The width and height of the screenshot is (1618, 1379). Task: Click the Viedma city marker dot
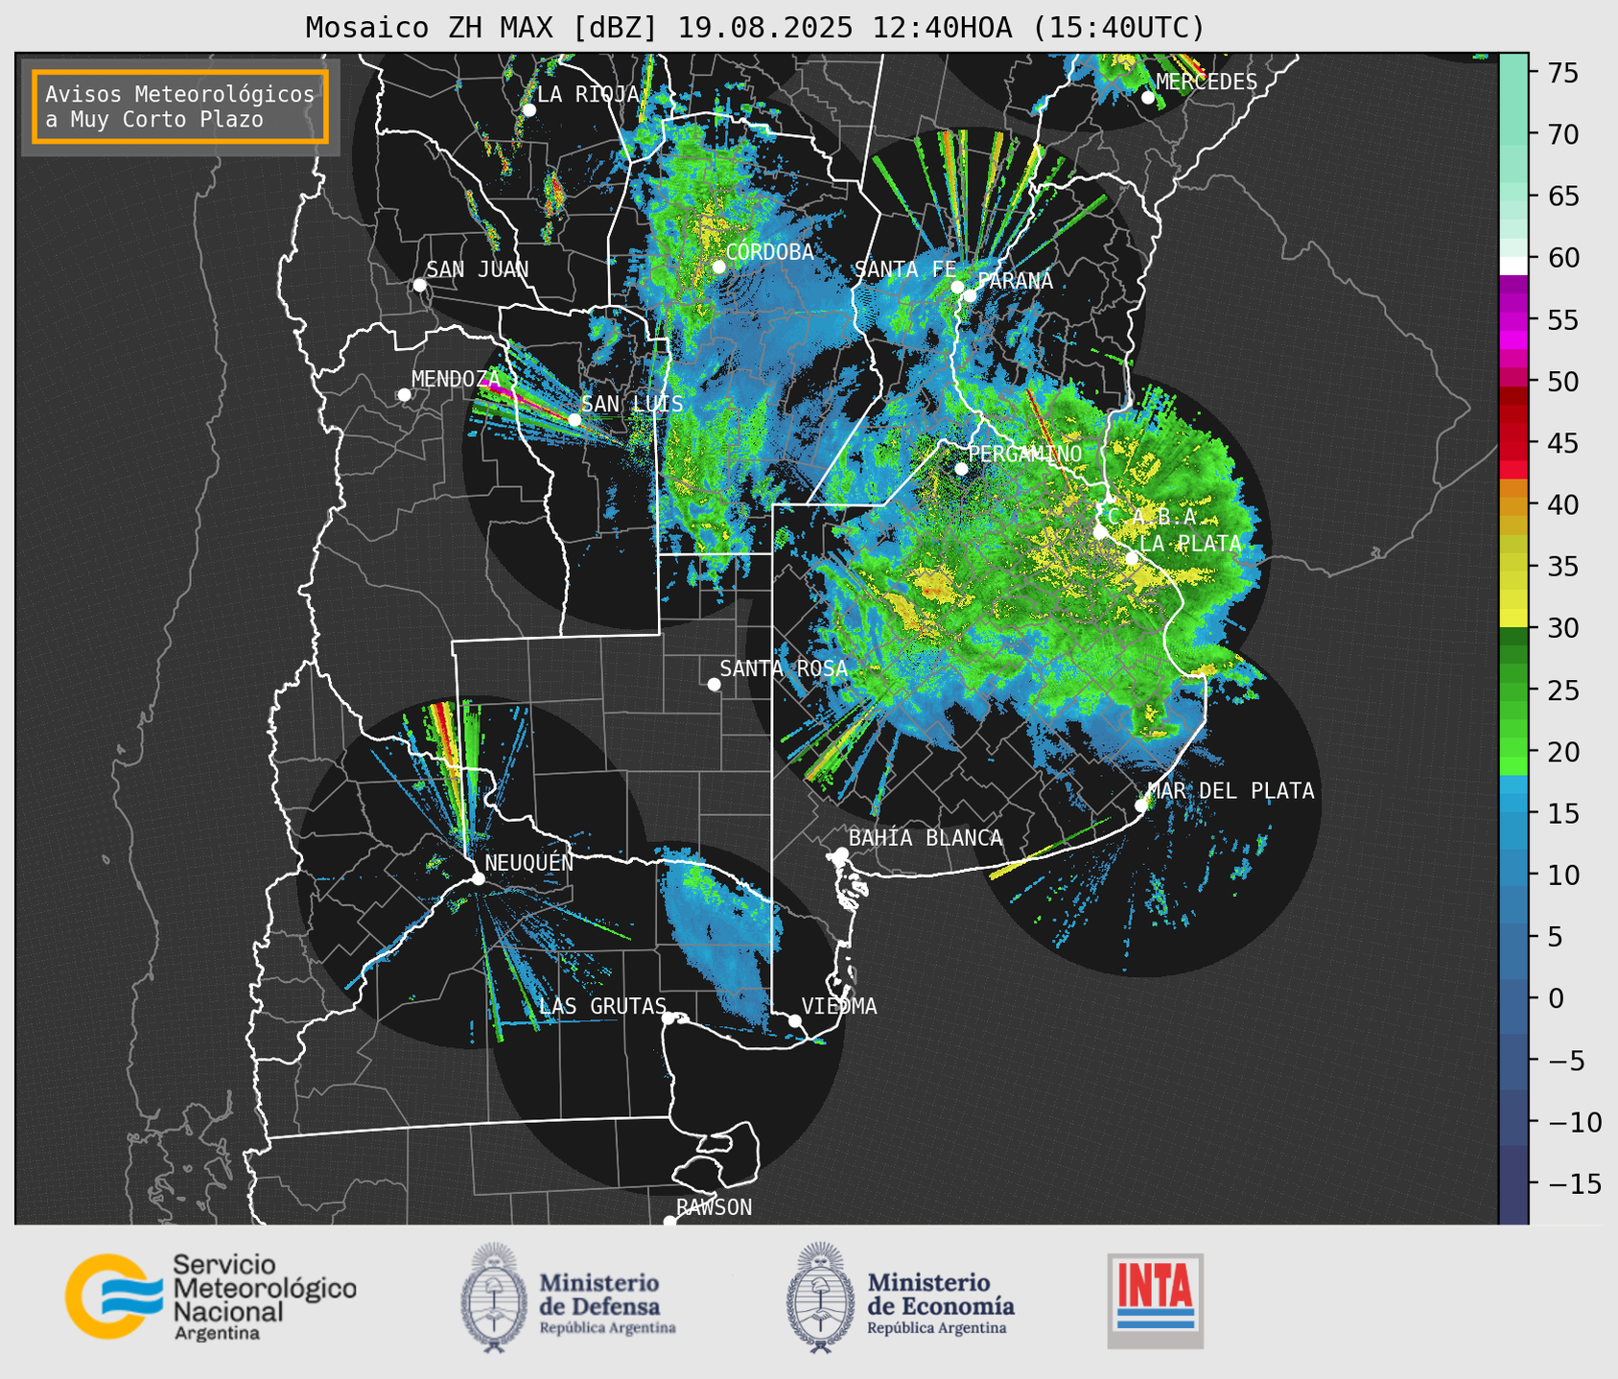click(x=795, y=1020)
